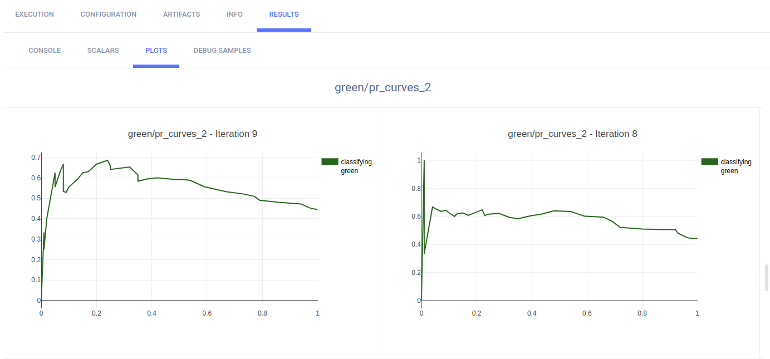Screen dimensions: 770x359
Task: Click the Iteration 9 plot title
Action: click(x=193, y=134)
